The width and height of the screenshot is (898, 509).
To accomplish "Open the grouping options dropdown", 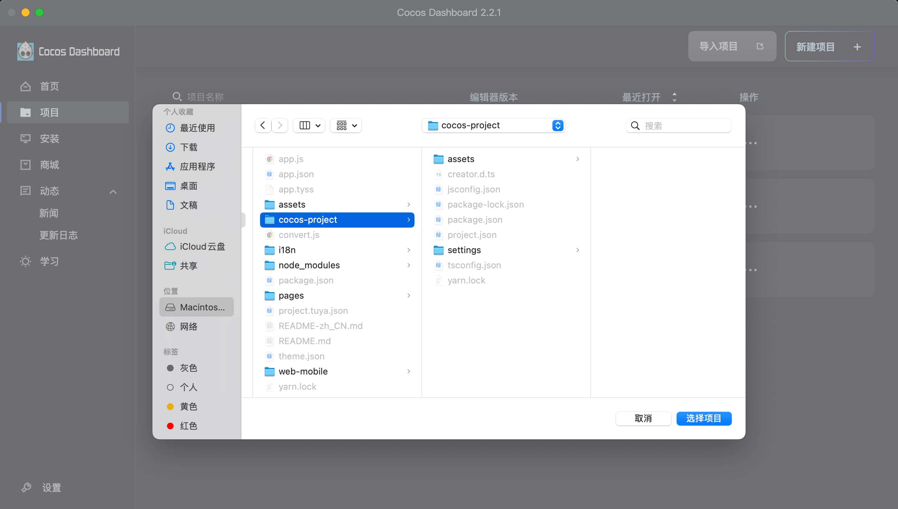I will (x=346, y=126).
